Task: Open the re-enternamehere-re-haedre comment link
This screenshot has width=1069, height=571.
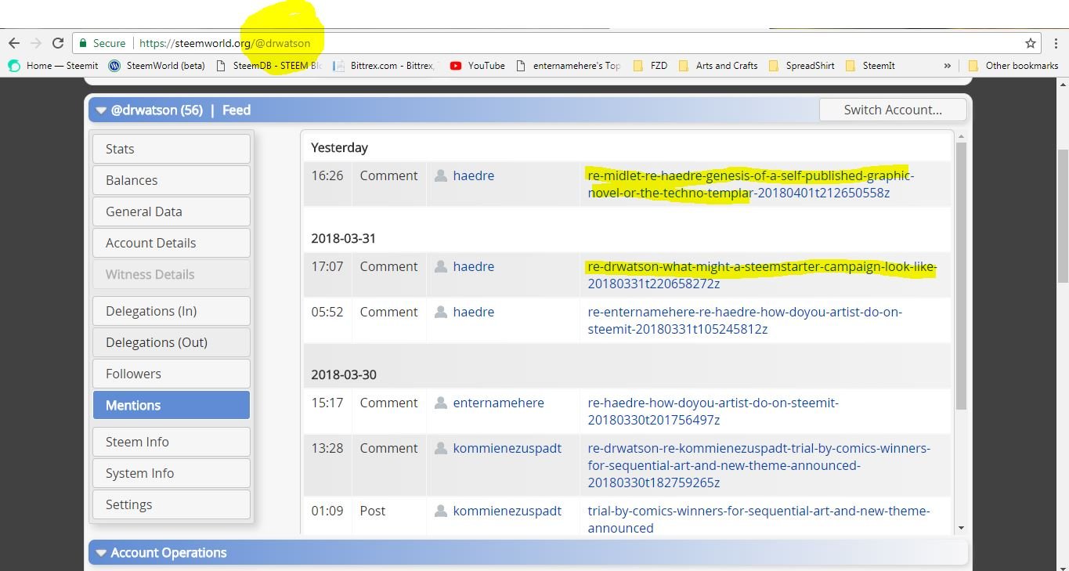Action: click(745, 320)
